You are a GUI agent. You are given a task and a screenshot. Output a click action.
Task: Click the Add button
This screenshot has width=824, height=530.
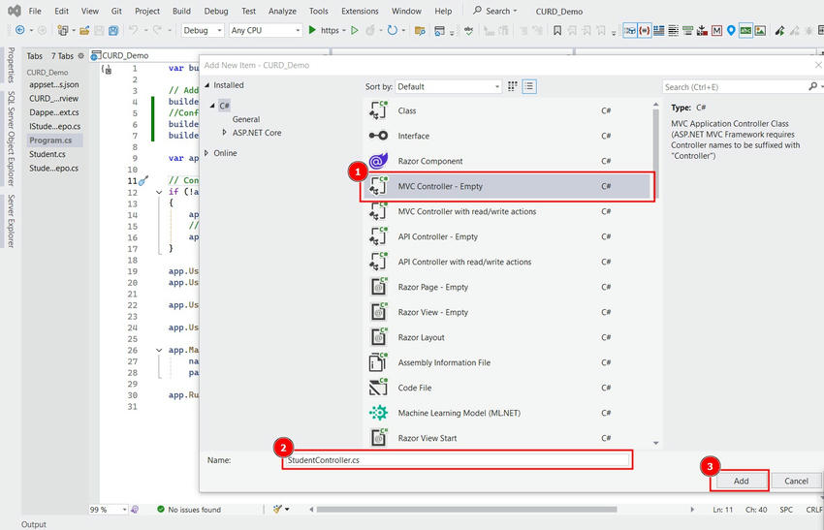click(x=741, y=481)
